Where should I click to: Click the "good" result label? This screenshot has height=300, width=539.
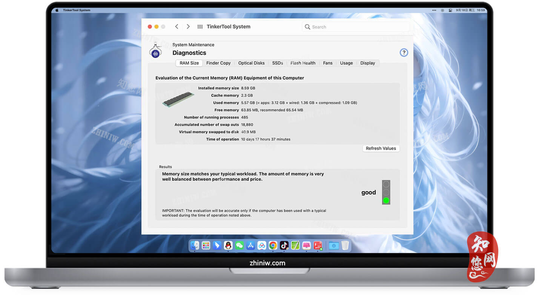(x=369, y=192)
